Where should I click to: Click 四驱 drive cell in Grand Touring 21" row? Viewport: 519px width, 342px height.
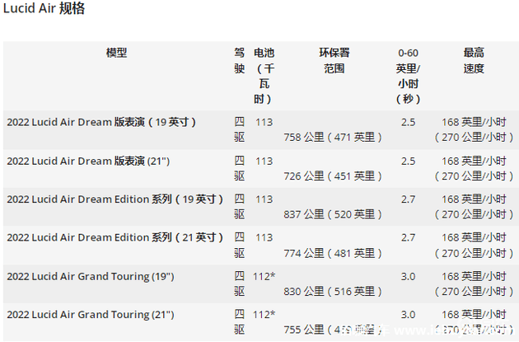coord(239,322)
